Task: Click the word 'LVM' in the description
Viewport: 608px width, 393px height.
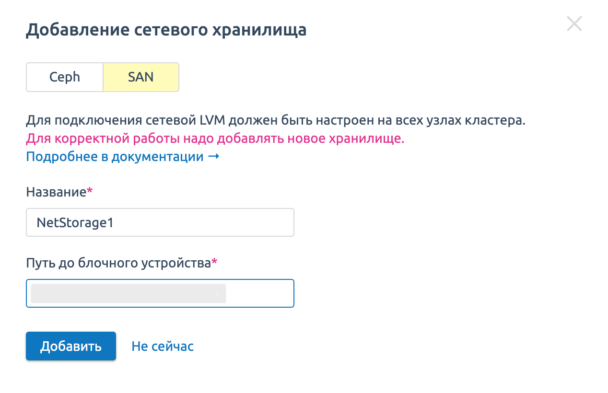Action: 218,120
